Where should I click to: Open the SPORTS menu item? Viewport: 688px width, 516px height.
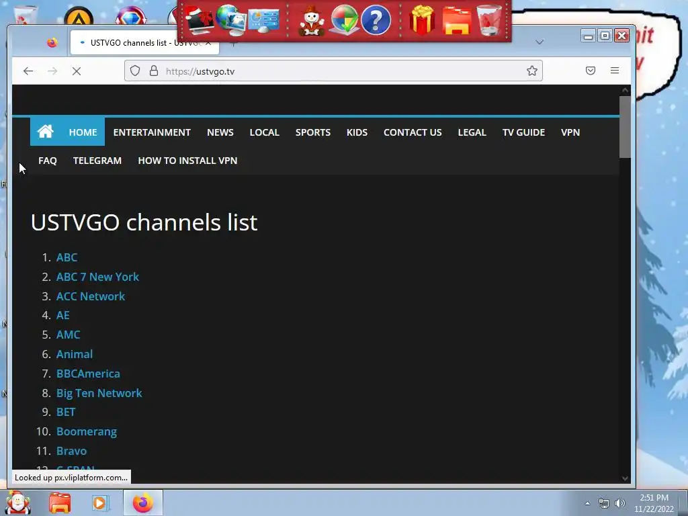point(313,132)
